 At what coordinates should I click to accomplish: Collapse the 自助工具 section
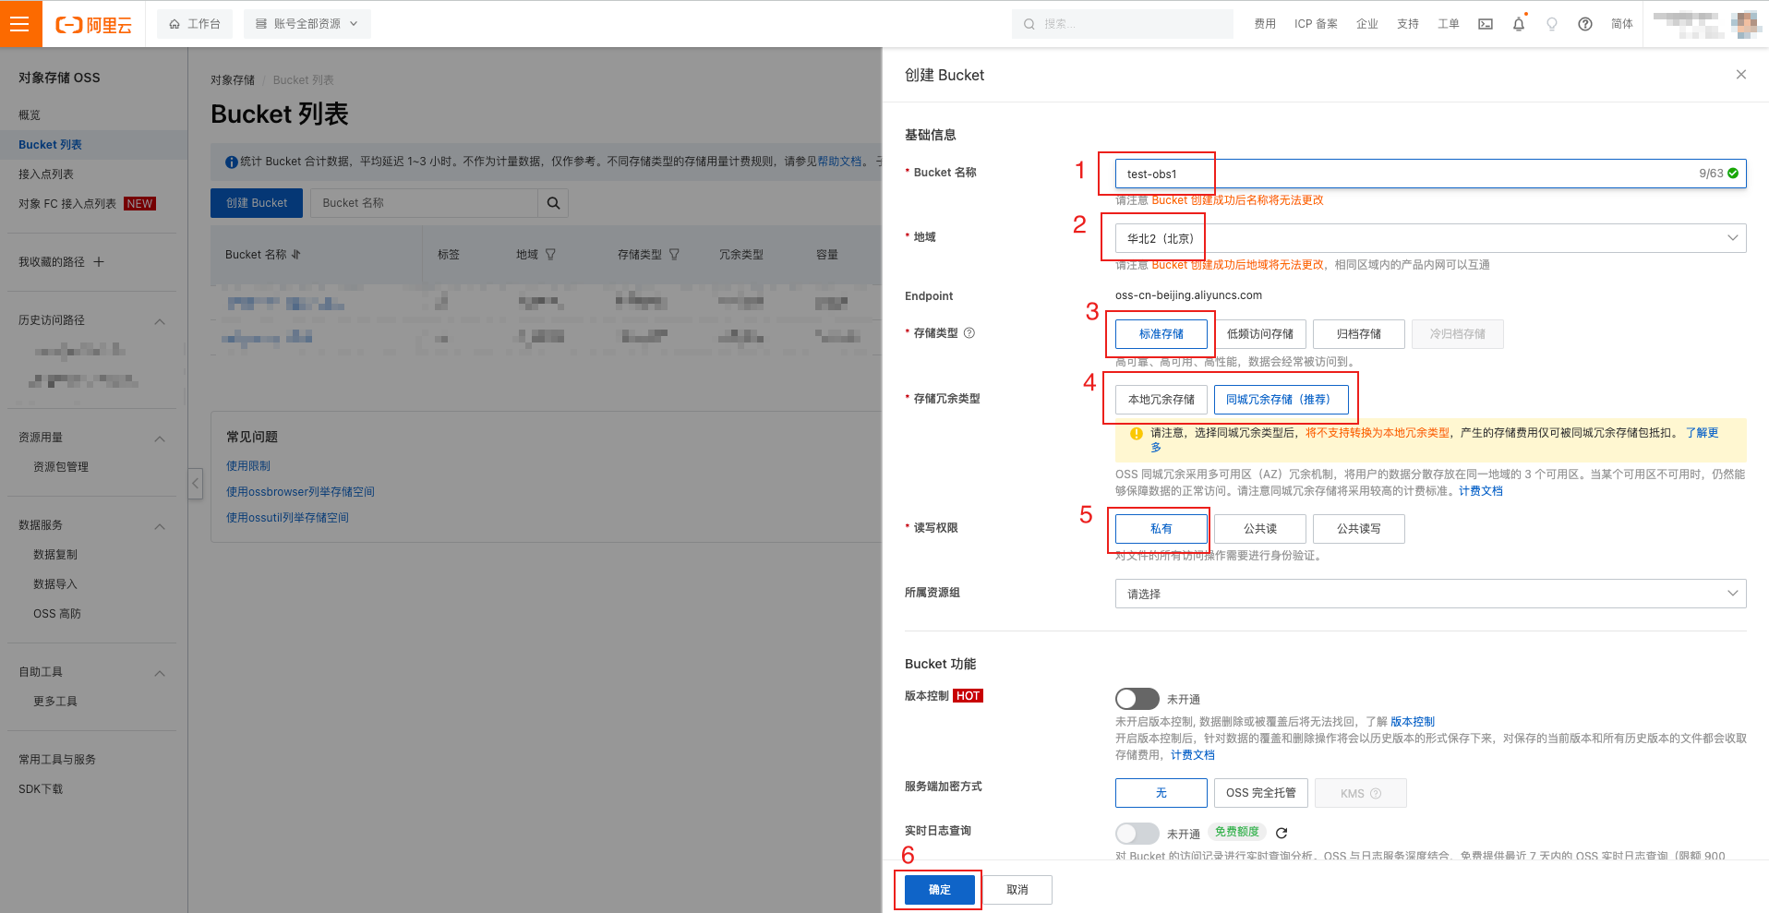click(x=160, y=673)
